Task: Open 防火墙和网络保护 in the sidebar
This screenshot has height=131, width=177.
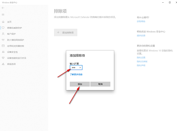Action: 16,40
